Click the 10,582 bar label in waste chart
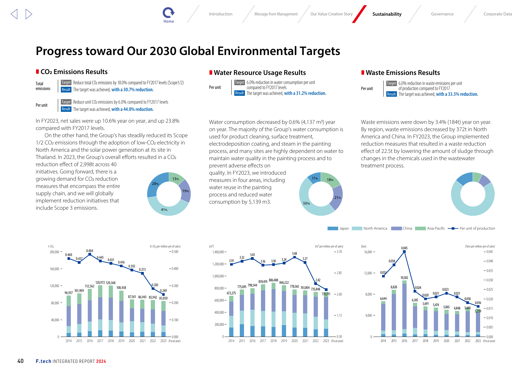Image resolution: width=531 pixels, height=375 pixels. click(x=404, y=278)
